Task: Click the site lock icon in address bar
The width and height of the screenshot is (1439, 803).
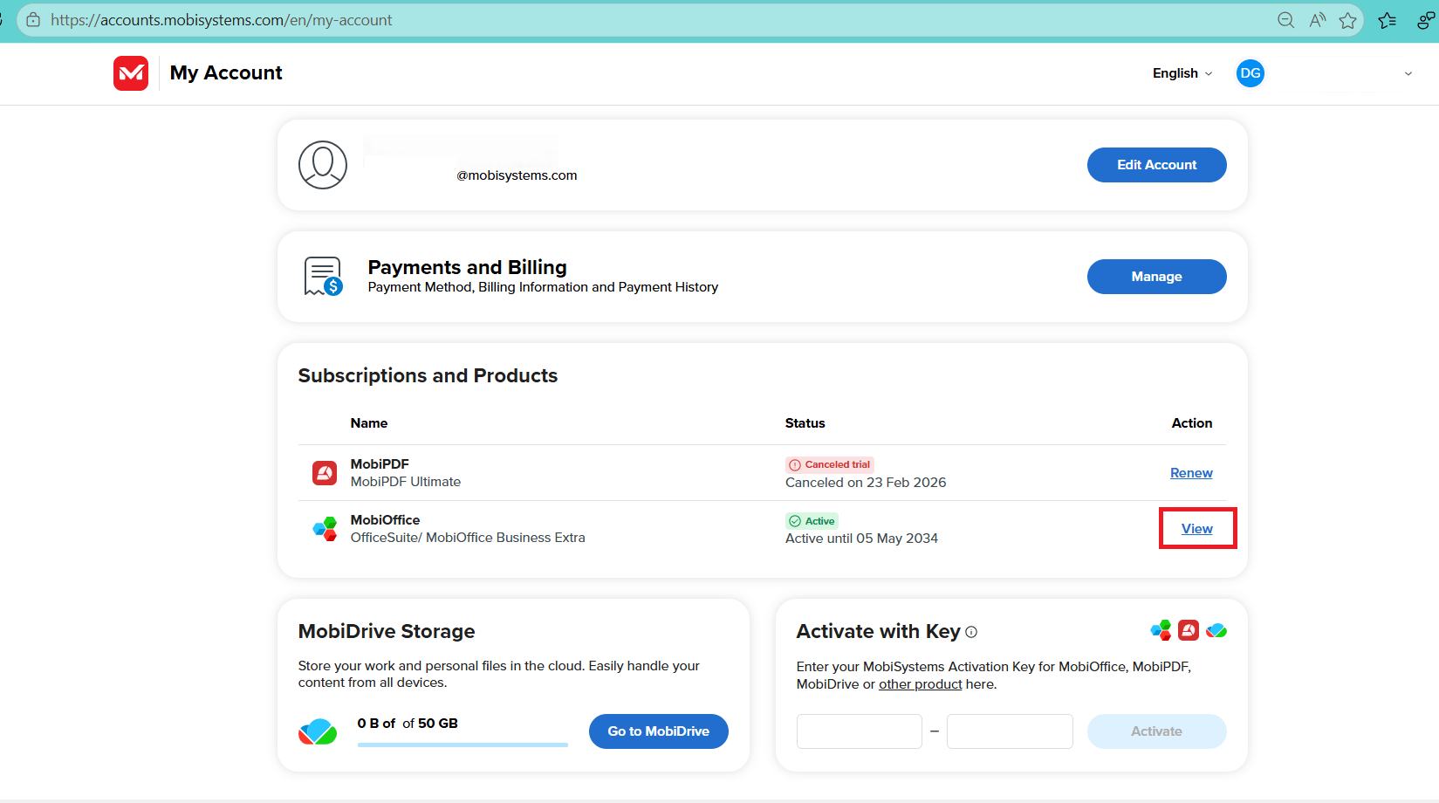Action: (33, 19)
